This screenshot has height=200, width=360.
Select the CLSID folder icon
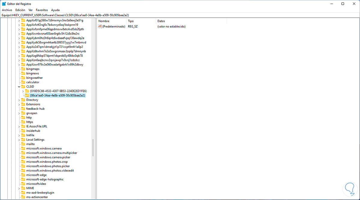coord(23,87)
